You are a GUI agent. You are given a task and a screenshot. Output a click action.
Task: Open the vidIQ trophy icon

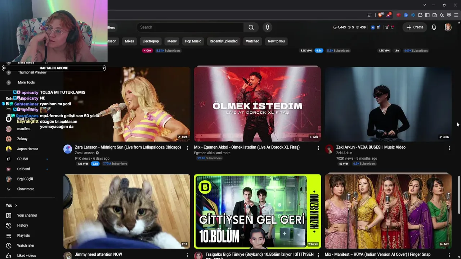[387, 27]
